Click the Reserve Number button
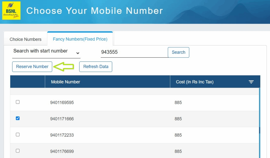 tap(32, 67)
